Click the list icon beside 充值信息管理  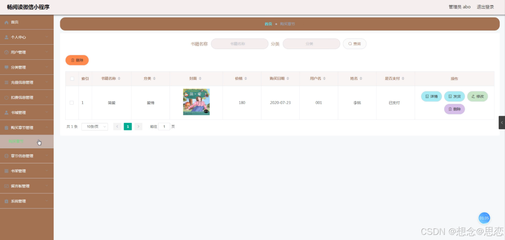point(6,82)
